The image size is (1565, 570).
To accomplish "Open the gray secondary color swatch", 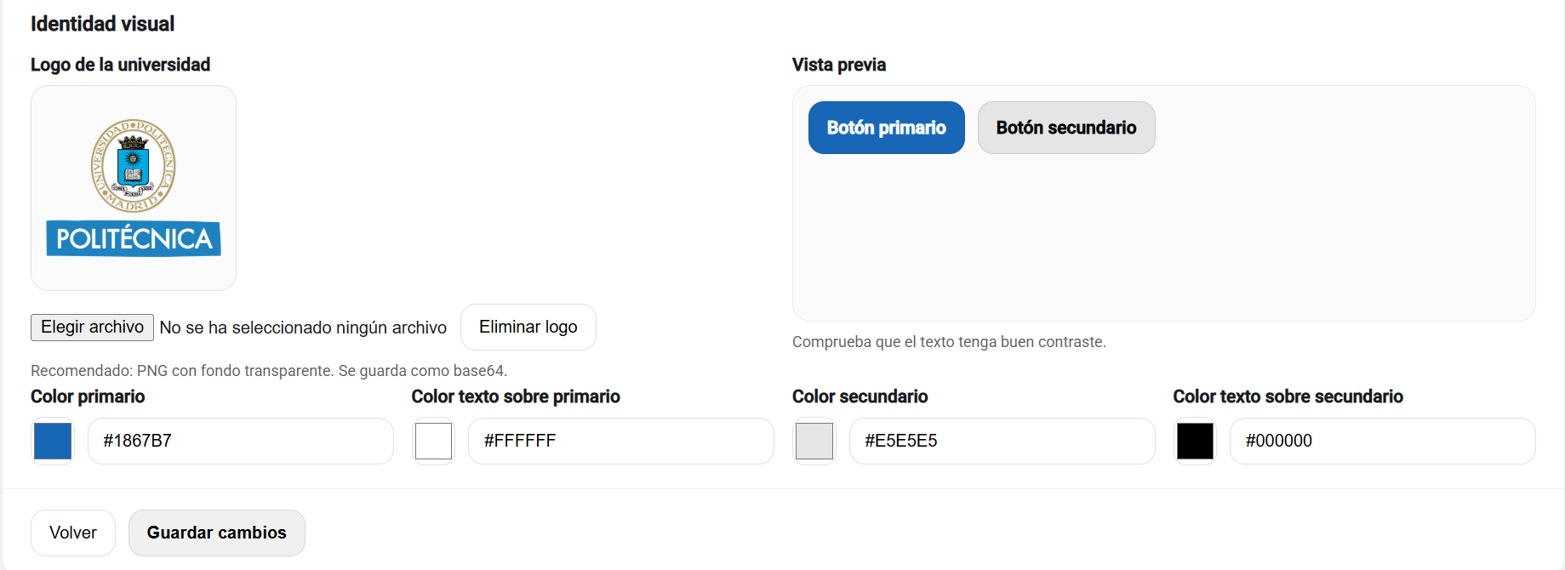I will coord(814,442).
